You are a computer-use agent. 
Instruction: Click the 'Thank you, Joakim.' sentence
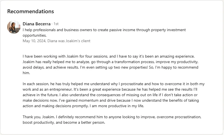[39, 117]
